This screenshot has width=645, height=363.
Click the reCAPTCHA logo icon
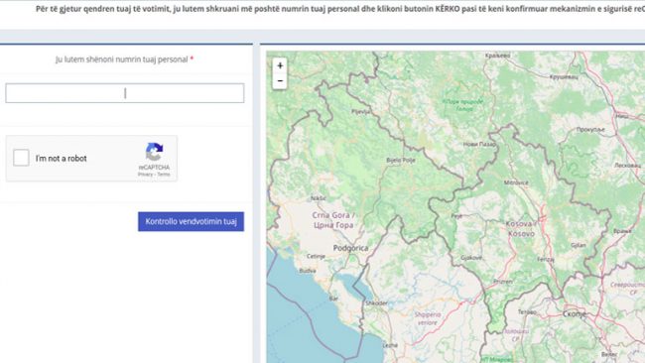point(154,152)
